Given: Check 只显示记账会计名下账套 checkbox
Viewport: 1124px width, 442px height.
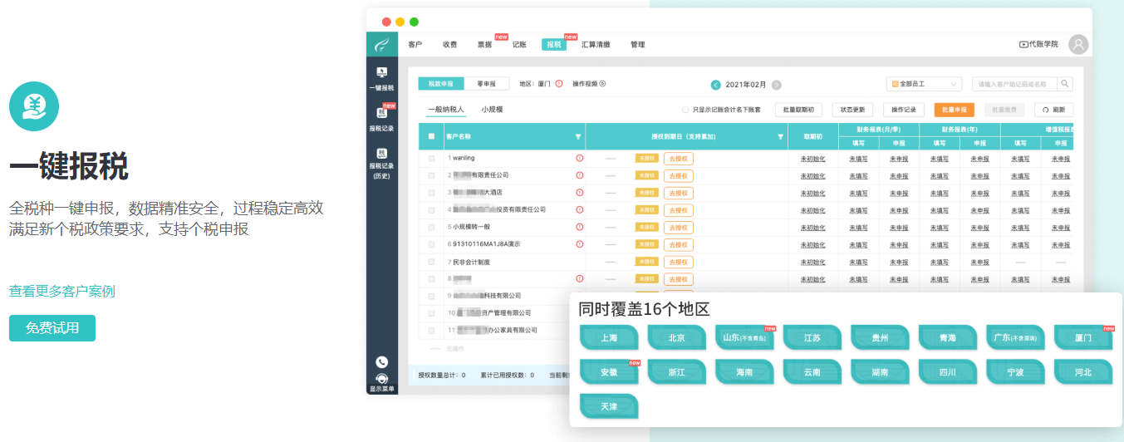Looking at the screenshot, I should [685, 110].
